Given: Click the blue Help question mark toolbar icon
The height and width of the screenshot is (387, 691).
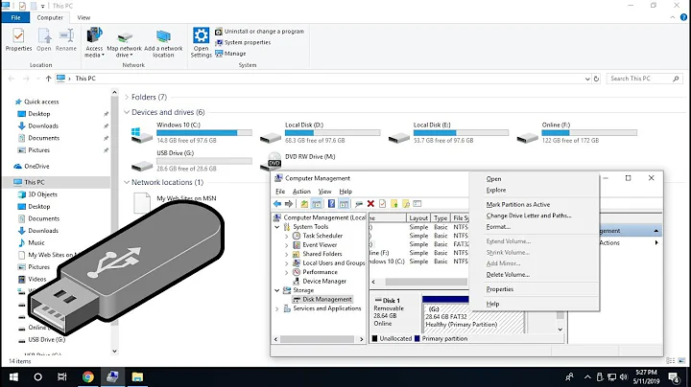Looking at the screenshot, I should [x=331, y=204].
